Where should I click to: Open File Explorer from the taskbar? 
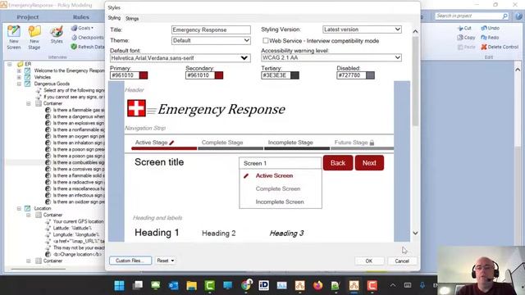point(191,285)
